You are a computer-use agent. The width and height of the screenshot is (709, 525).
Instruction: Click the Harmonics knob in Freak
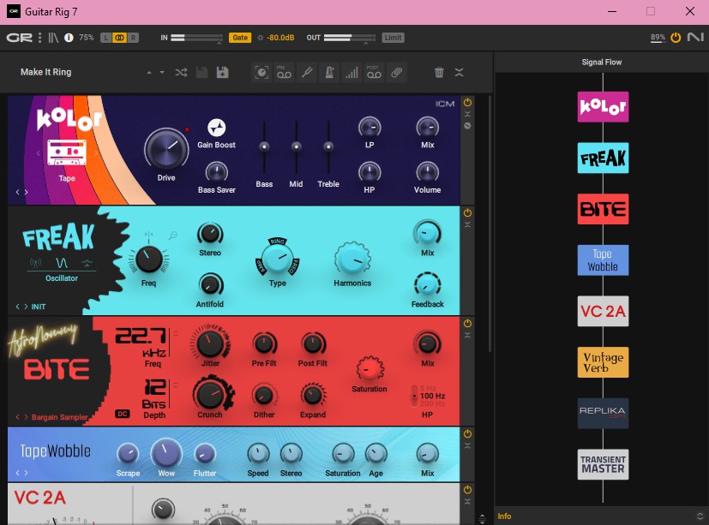pos(352,259)
